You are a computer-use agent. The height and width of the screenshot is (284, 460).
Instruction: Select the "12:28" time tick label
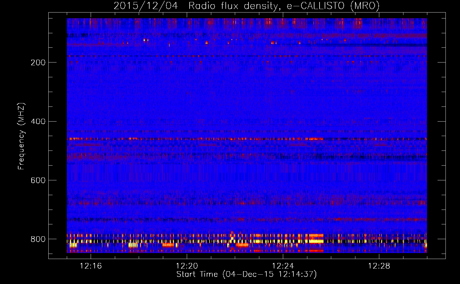coord(379,266)
